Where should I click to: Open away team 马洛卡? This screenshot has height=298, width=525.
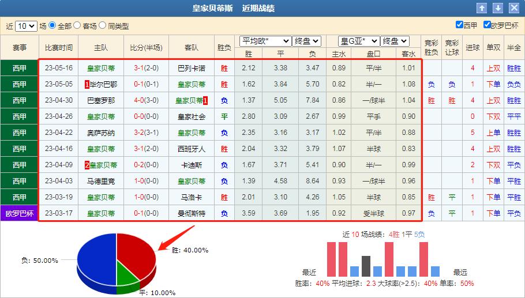point(192,197)
